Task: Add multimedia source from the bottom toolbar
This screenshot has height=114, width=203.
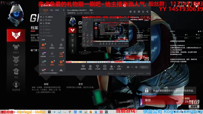Action: [105, 66]
